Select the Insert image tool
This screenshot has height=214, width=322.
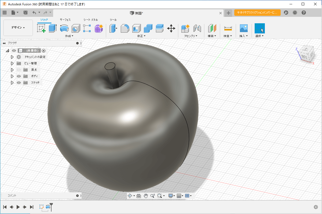click(244, 28)
